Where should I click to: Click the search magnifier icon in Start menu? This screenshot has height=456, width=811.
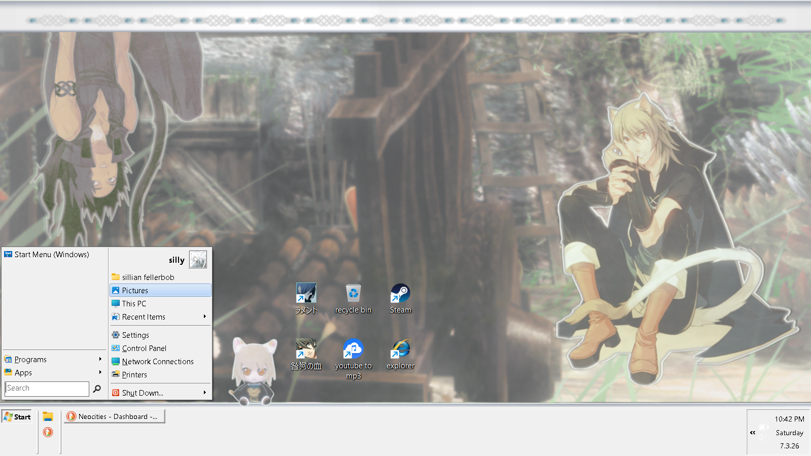pos(97,389)
